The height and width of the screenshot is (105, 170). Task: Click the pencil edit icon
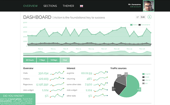coord(137,17)
